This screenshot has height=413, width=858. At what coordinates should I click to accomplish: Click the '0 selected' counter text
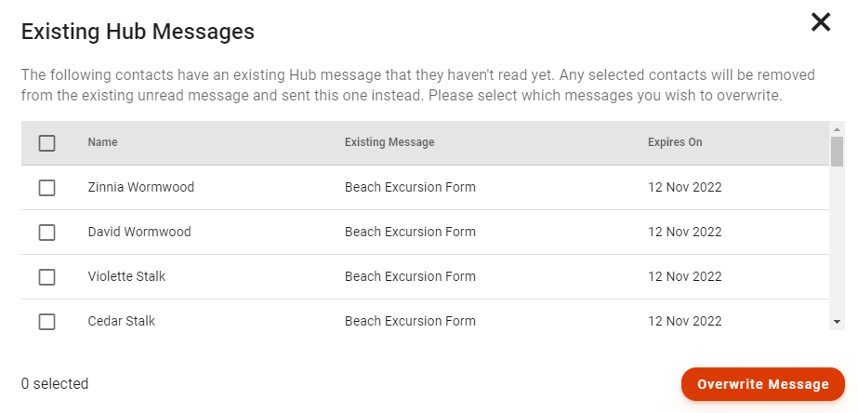point(55,383)
